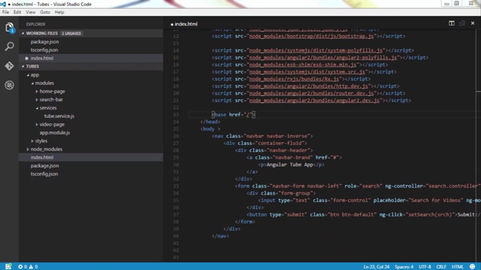Image resolution: width=481 pixels, height=270 pixels.
Task: Open the Explorer view icon
Action: coord(10,27)
